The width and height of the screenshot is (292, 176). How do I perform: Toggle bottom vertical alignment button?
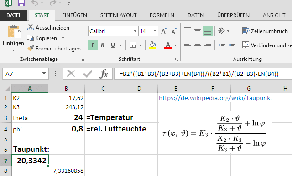(x=208, y=31)
